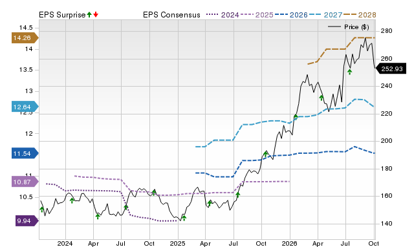Click the first surprise arrow before the 2024 gridline
414x247 pixels.
click(x=41, y=209)
